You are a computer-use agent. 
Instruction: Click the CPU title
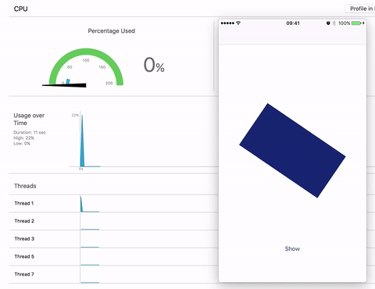(20, 9)
